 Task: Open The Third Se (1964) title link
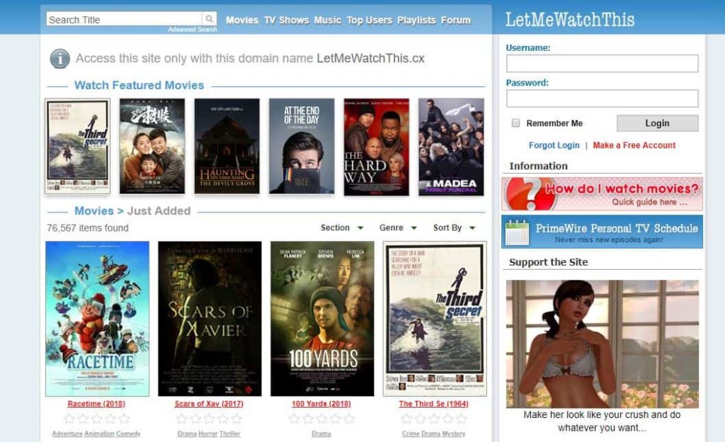[434, 404]
